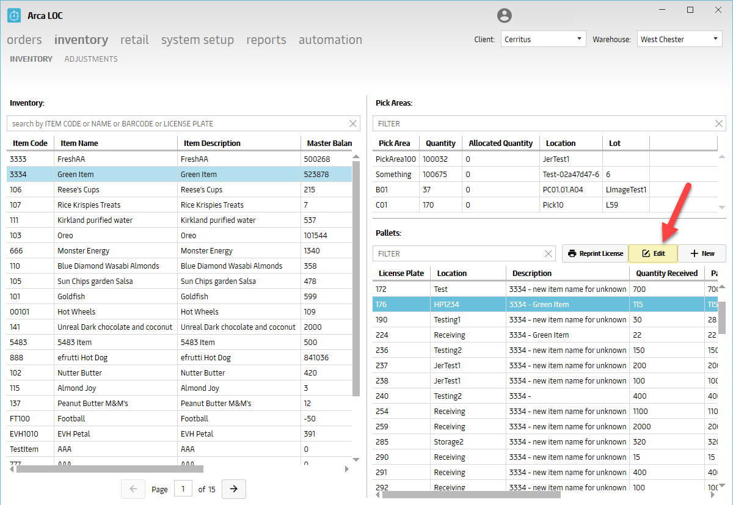This screenshot has width=733, height=505.
Task: Click the inventory horizontal scrollbar
Action: click(110, 469)
